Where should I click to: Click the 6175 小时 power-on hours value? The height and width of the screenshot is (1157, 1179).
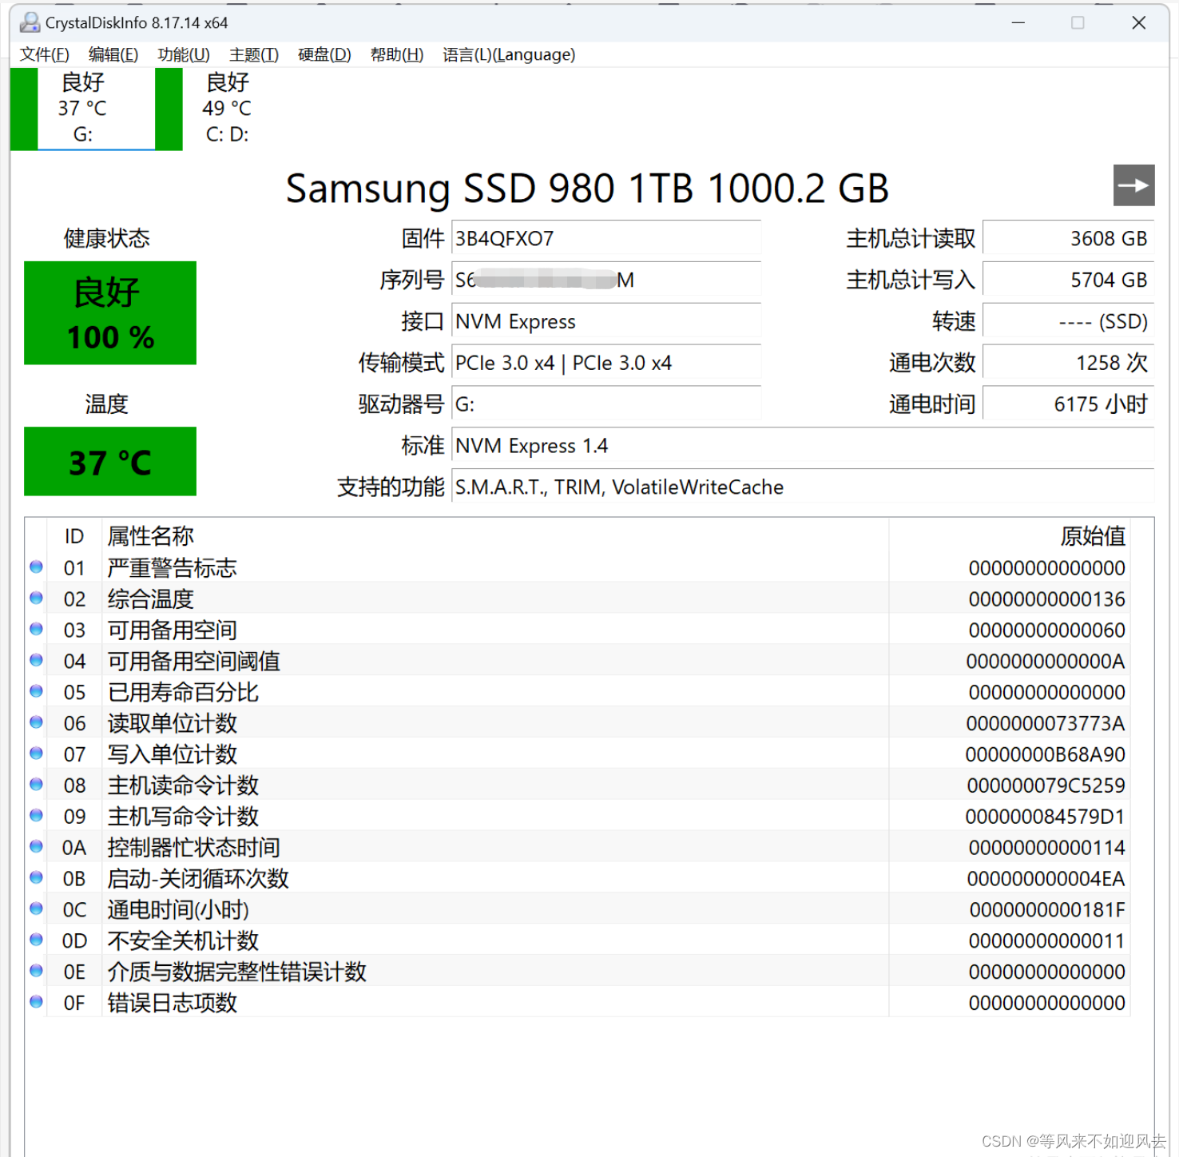tap(1068, 404)
